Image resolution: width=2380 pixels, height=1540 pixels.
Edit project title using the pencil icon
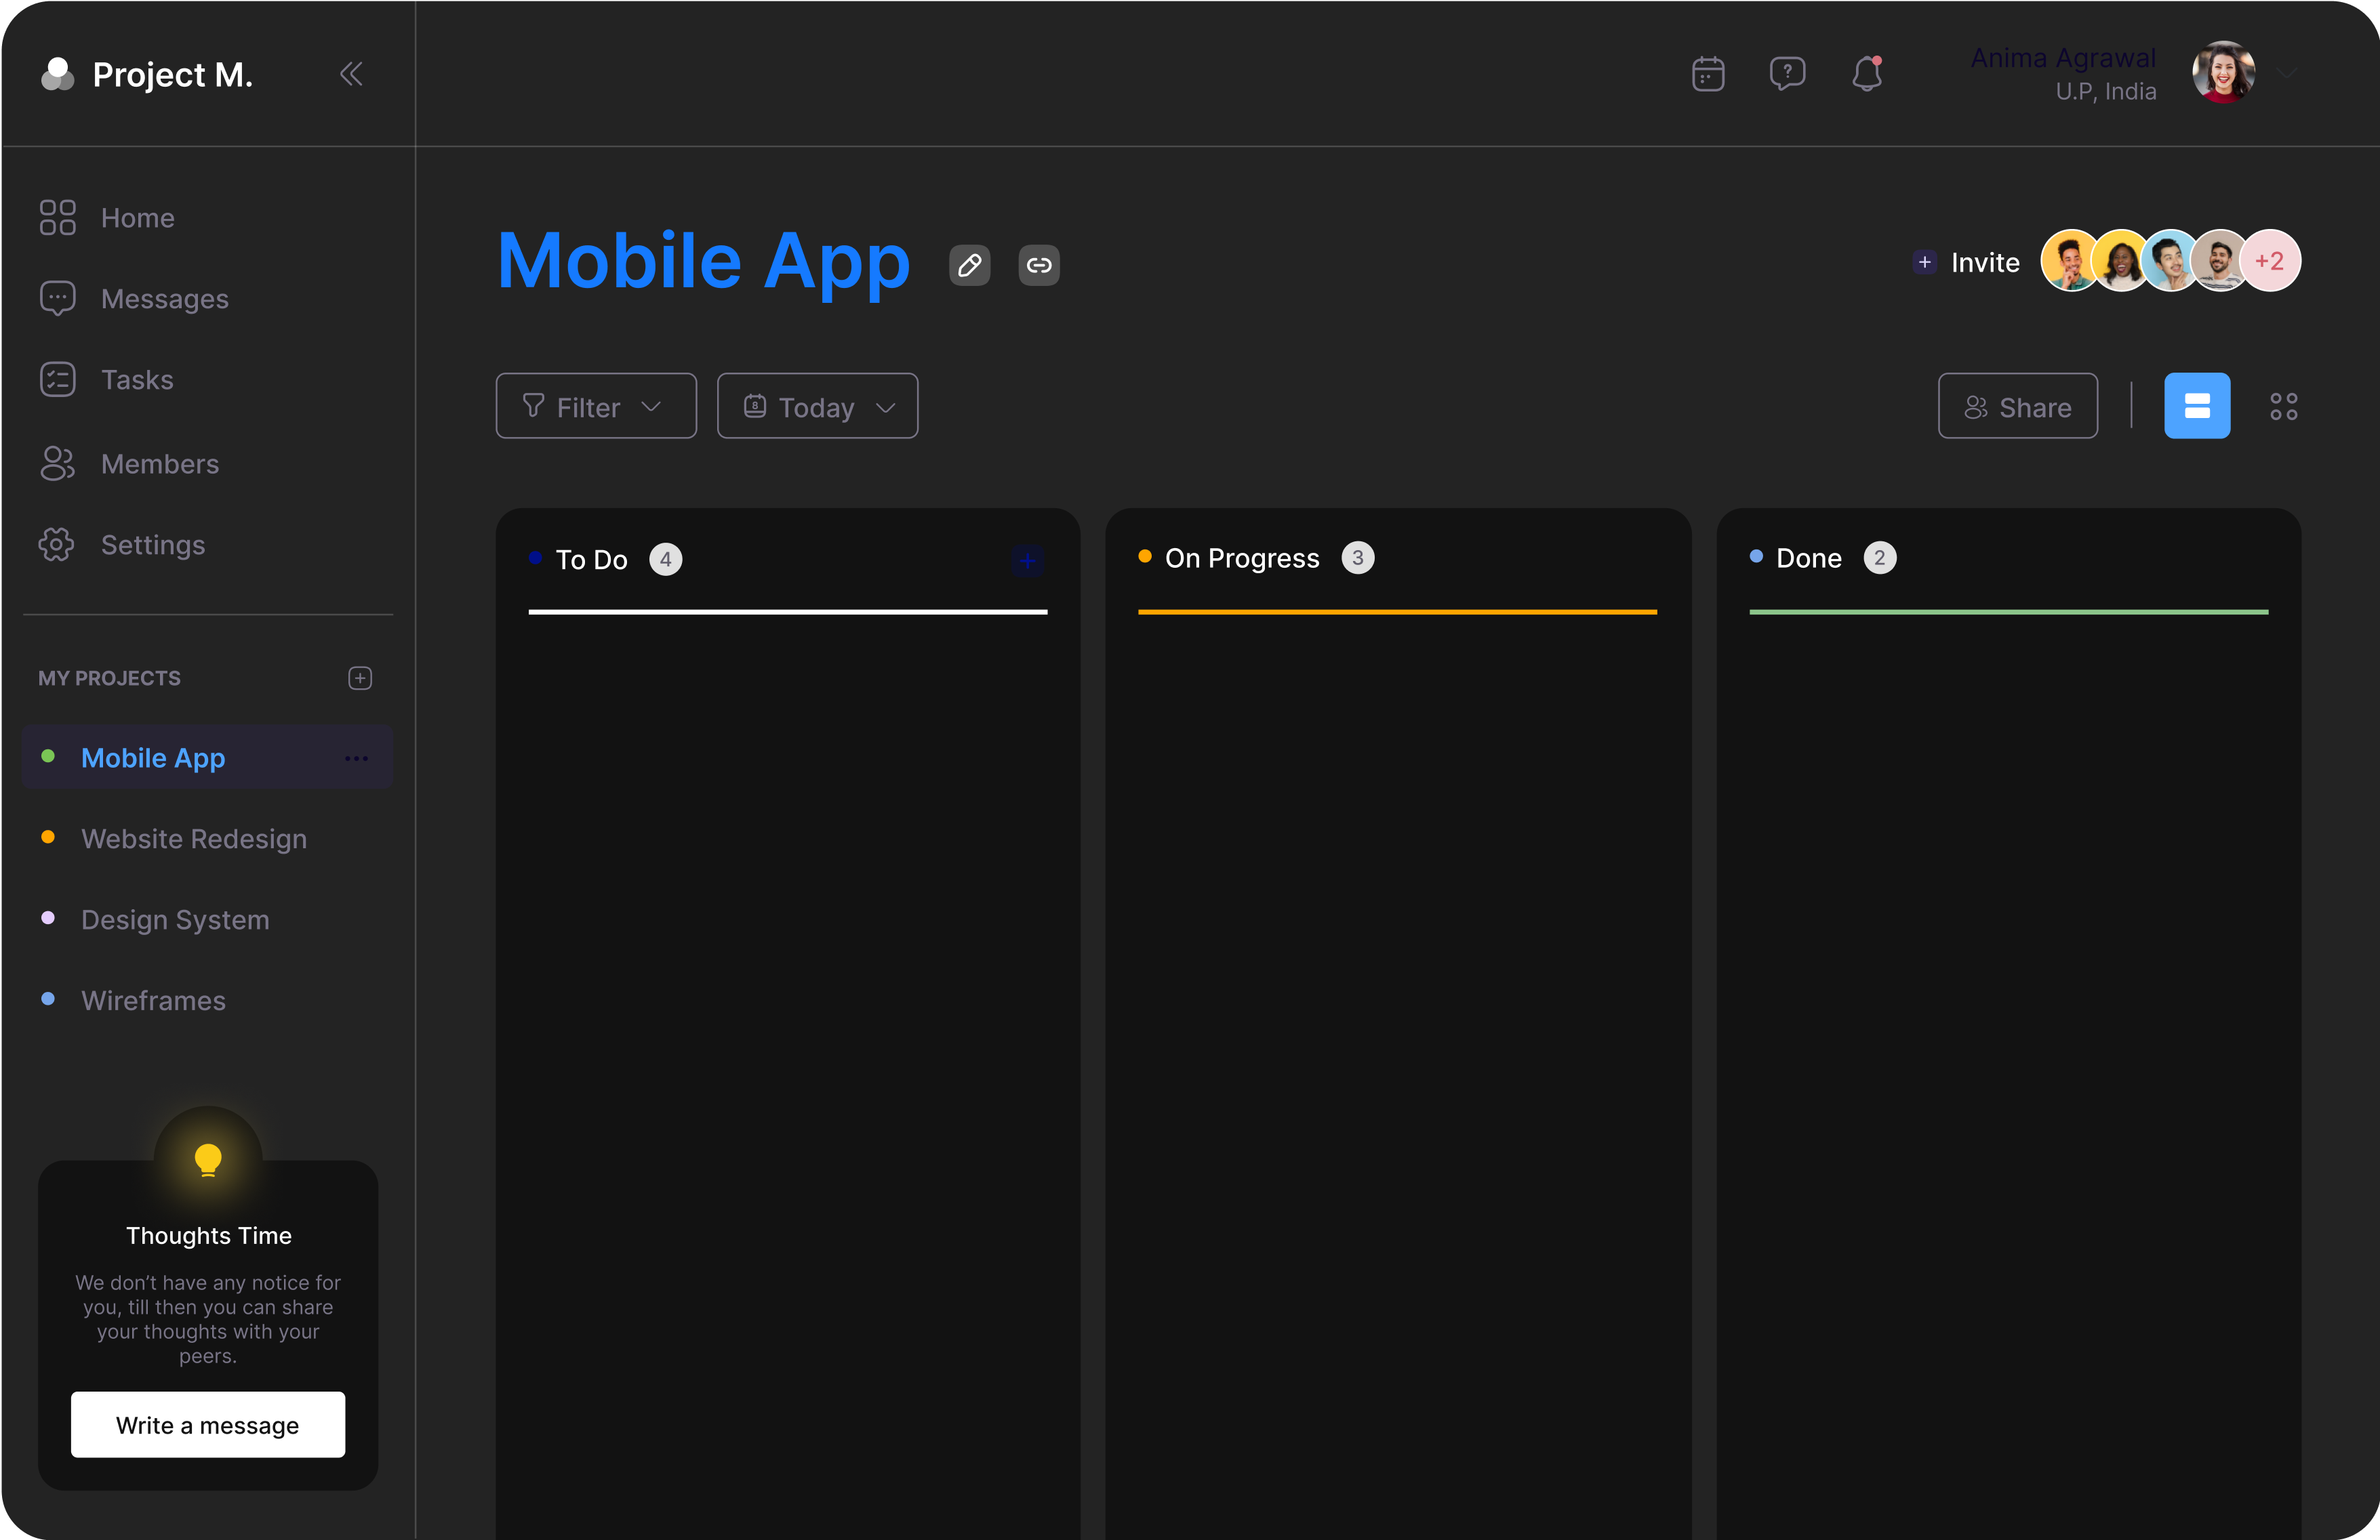[969, 265]
